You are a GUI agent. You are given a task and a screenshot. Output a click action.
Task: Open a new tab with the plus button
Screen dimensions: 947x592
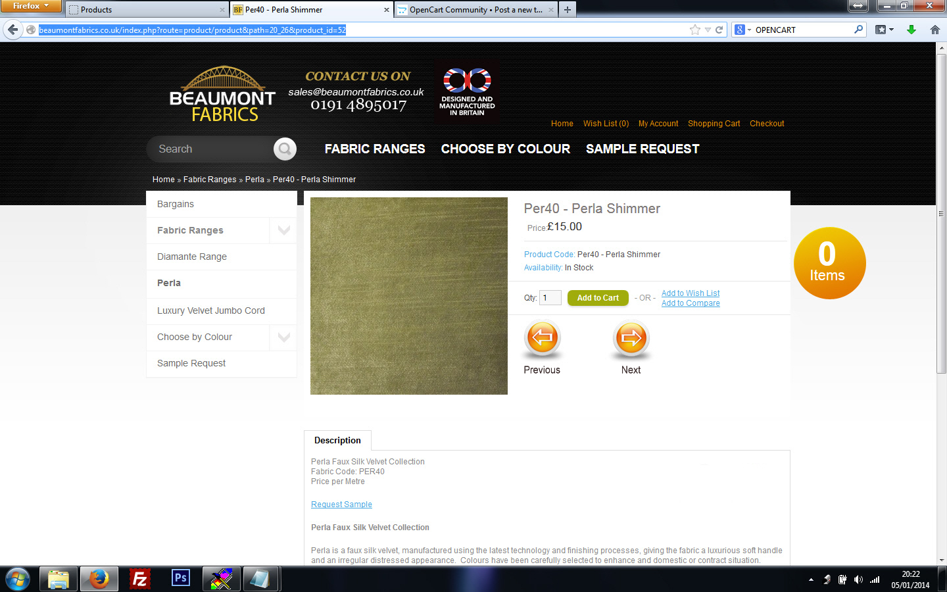coord(568,9)
